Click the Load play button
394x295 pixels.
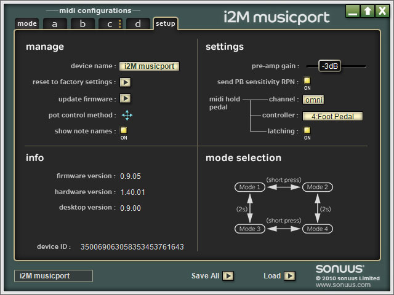click(x=289, y=276)
